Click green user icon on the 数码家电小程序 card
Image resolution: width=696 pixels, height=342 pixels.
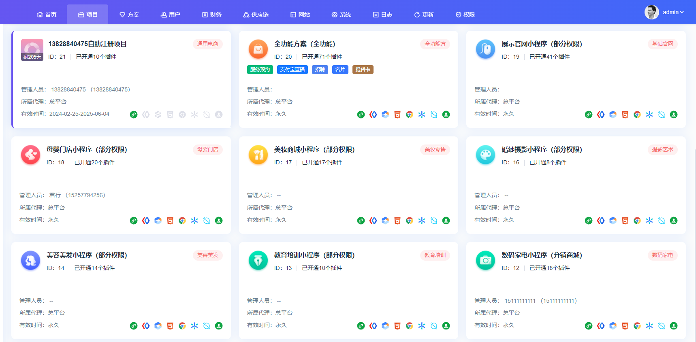674,326
